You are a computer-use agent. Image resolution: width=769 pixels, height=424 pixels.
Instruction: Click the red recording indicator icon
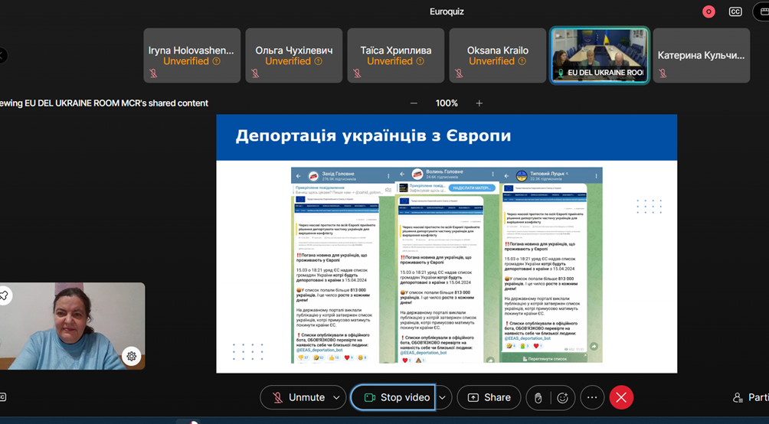click(x=708, y=11)
